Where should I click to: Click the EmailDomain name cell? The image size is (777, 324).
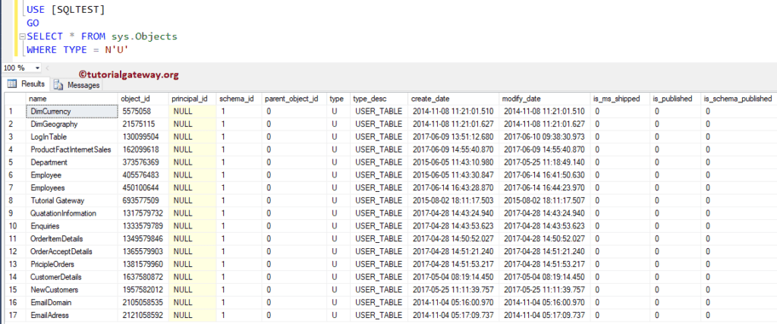click(72, 302)
